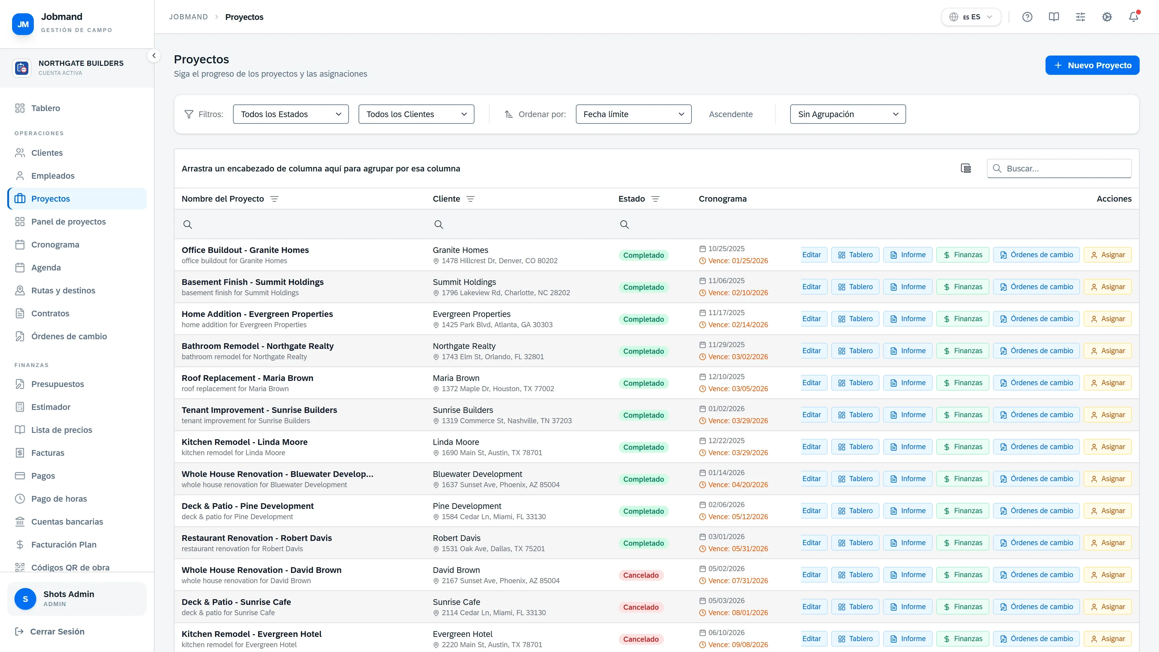
Task: Open Cronograma in the sidebar
Action: 77,245
